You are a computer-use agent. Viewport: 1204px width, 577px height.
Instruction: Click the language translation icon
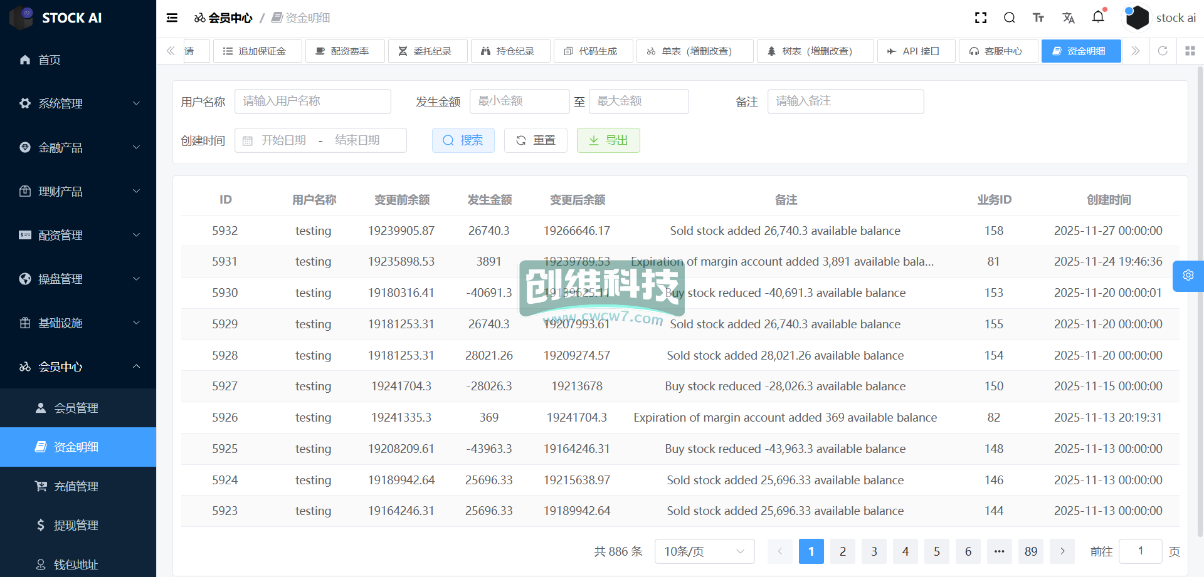click(x=1069, y=18)
